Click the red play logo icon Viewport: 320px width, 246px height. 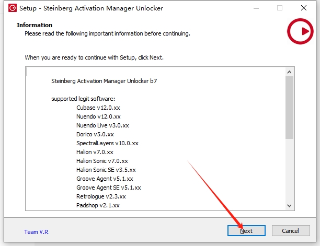tap(300, 31)
